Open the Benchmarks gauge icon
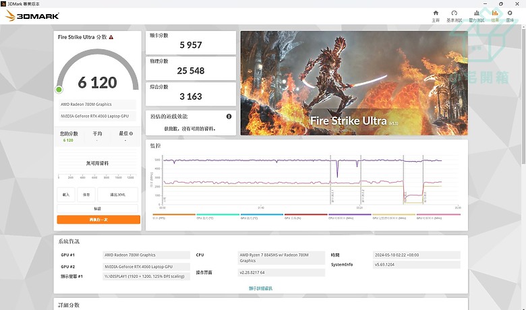 (x=455, y=13)
